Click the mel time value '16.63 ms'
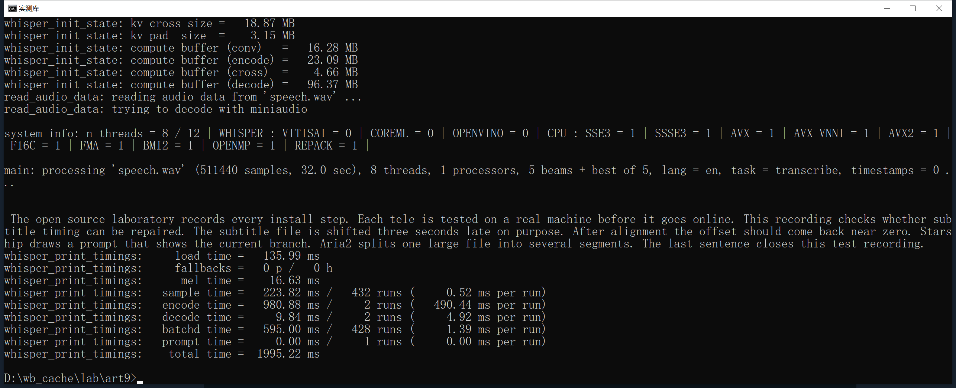Image resolution: width=956 pixels, height=388 pixels. [x=295, y=280]
